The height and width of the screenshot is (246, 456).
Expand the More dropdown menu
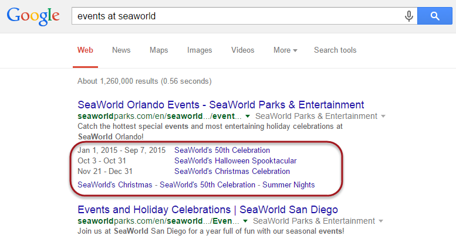(x=285, y=50)
